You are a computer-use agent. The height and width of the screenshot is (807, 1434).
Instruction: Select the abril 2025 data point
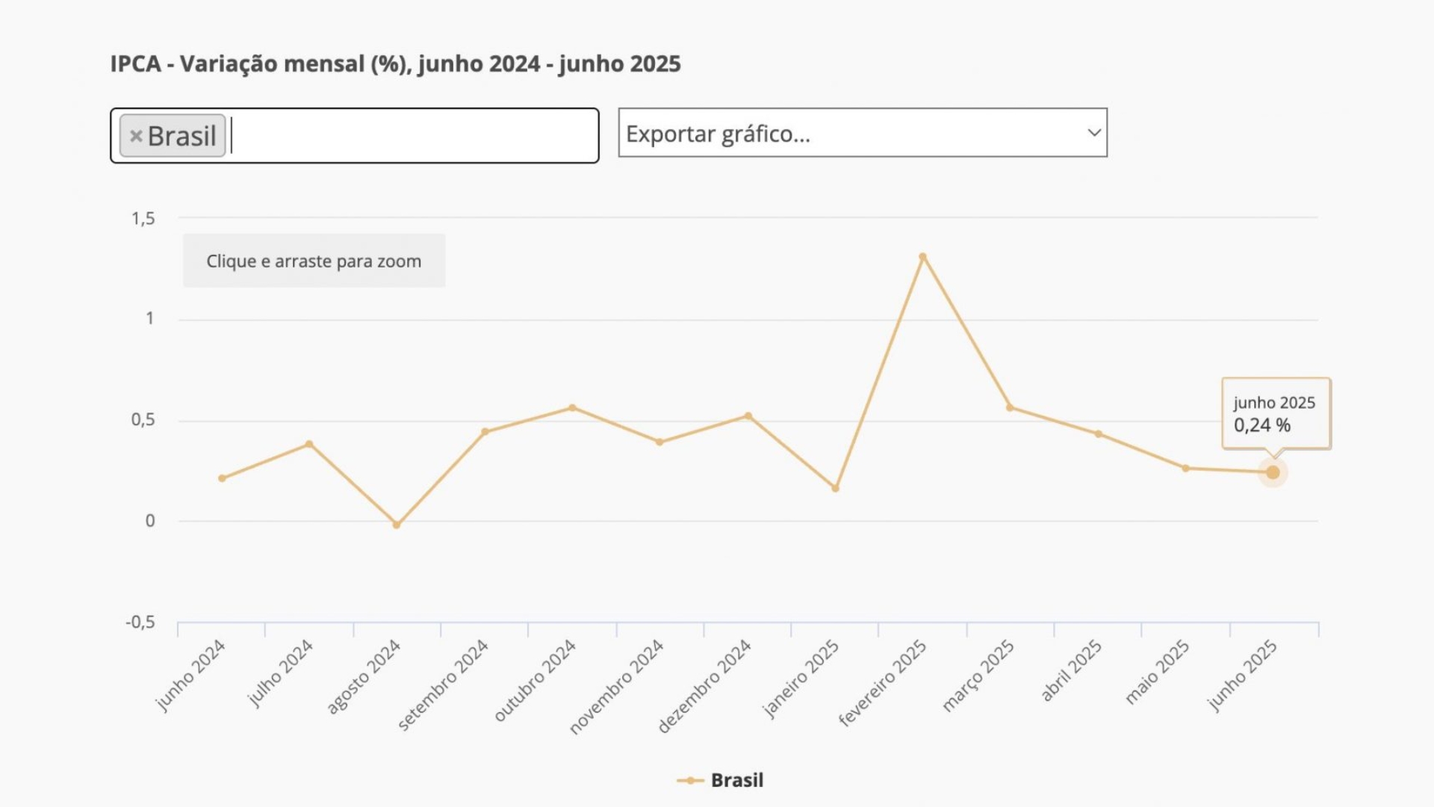pyautogui.click(x=1098, y=434)
